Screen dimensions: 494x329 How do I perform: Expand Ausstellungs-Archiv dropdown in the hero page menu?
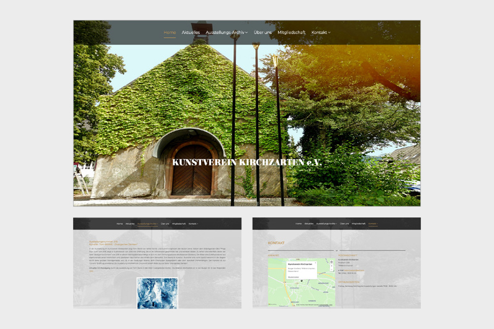227,32
